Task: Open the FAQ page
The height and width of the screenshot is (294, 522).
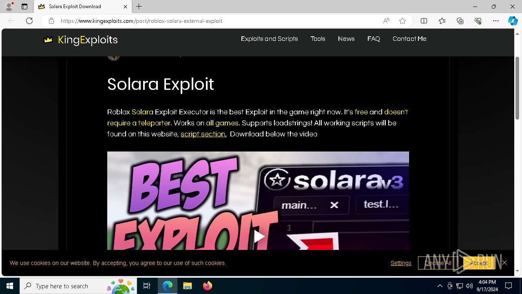Action: pyautogui.click(x=374, y=39)
